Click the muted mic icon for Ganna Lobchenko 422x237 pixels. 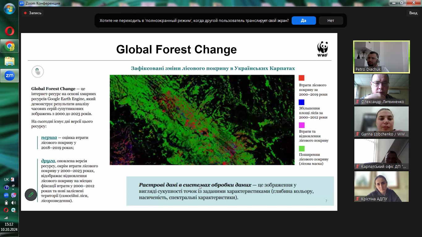tap(358, 134)
